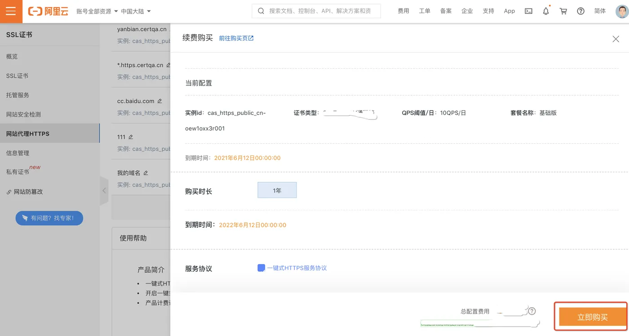Image resolution: width=629 pixels, height=336 pixels.
Task: Follow the 前往购买页 link
Action: [236, 39]
